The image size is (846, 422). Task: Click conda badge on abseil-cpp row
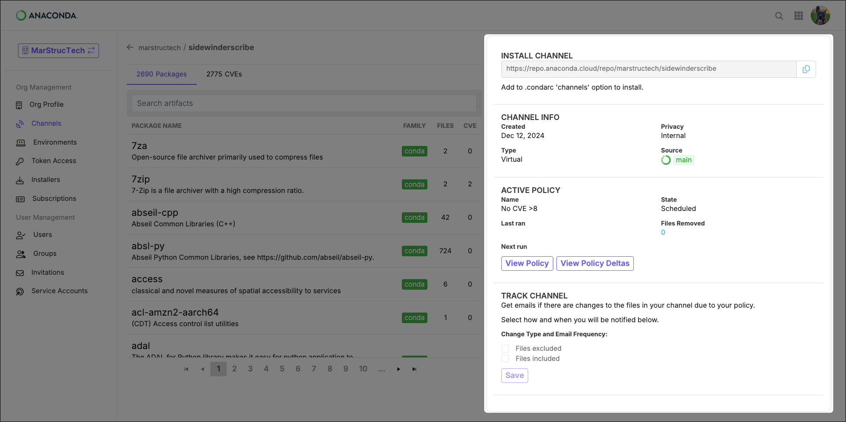(x=414, y=218)
